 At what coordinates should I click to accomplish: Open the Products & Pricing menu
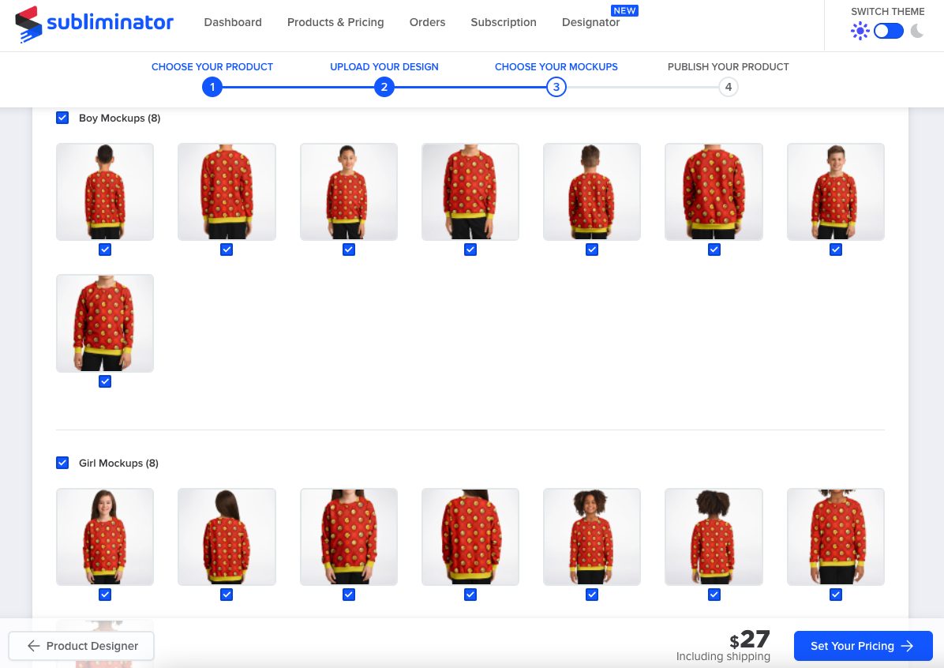tap(335, 22)
